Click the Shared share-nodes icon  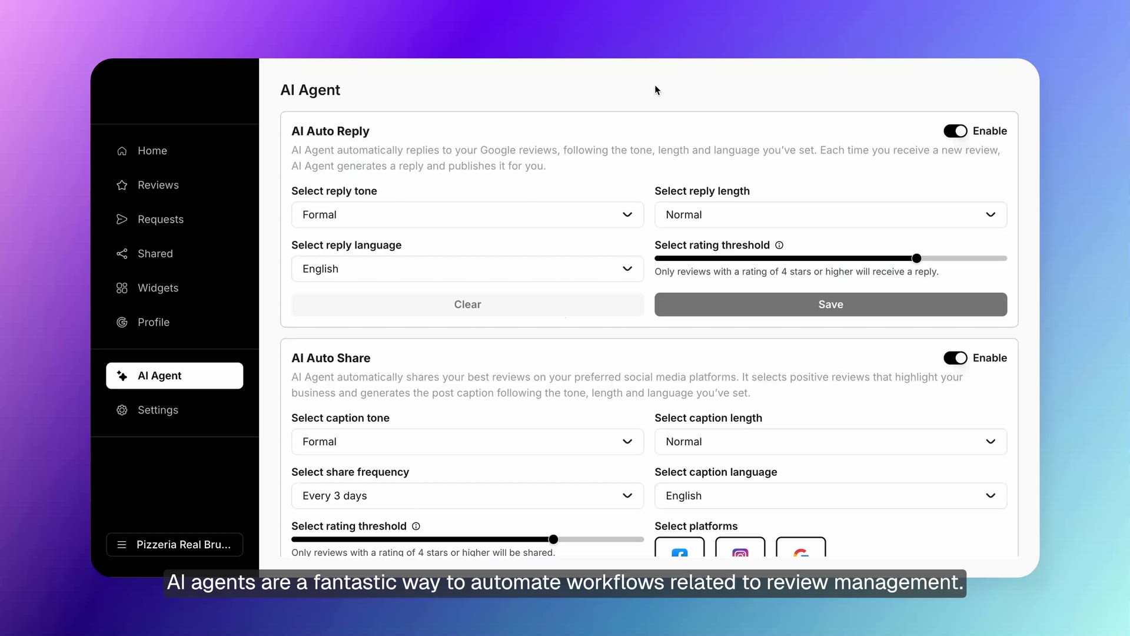[x=122, y=254]
